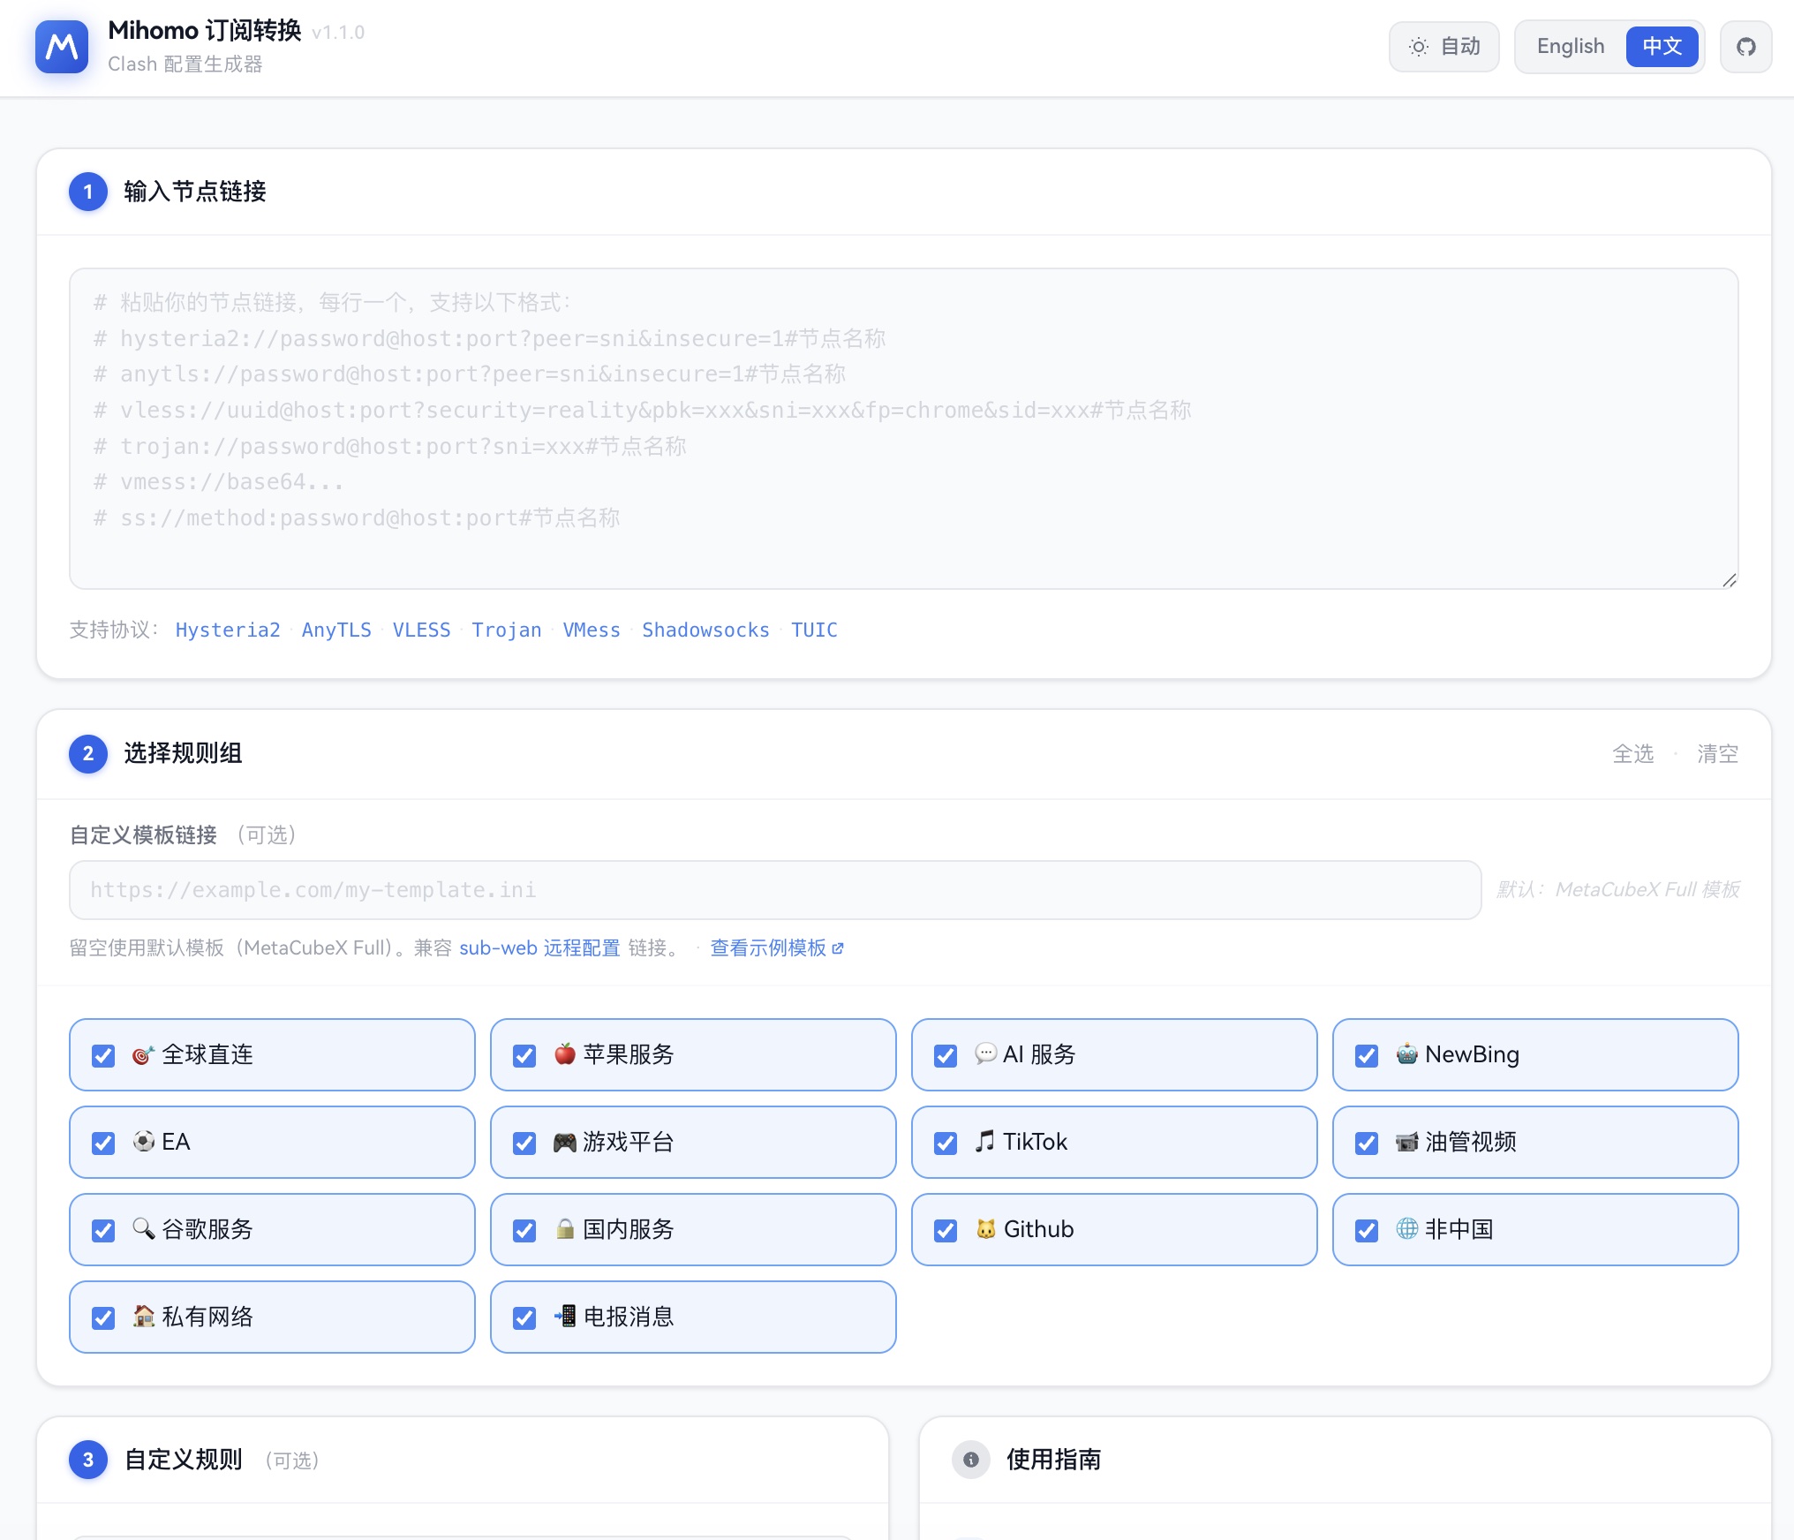1794x1540 pixels.
Task: Click the Trojan protocol label
Action: [x=506, y=630]
